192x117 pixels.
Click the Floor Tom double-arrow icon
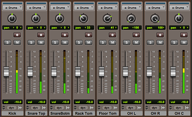coord(116,108)
